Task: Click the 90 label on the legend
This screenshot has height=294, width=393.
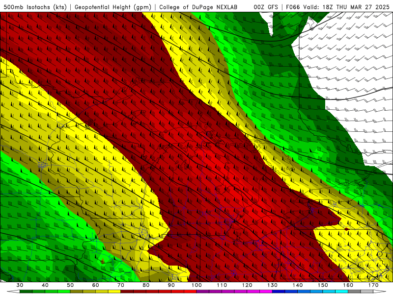Action: (x=171, y=285)
